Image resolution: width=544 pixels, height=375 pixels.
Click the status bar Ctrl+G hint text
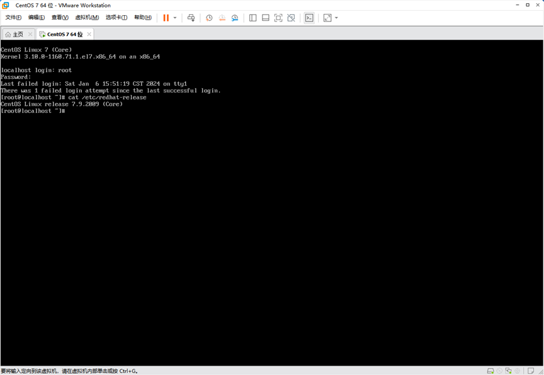pos(69,371)
